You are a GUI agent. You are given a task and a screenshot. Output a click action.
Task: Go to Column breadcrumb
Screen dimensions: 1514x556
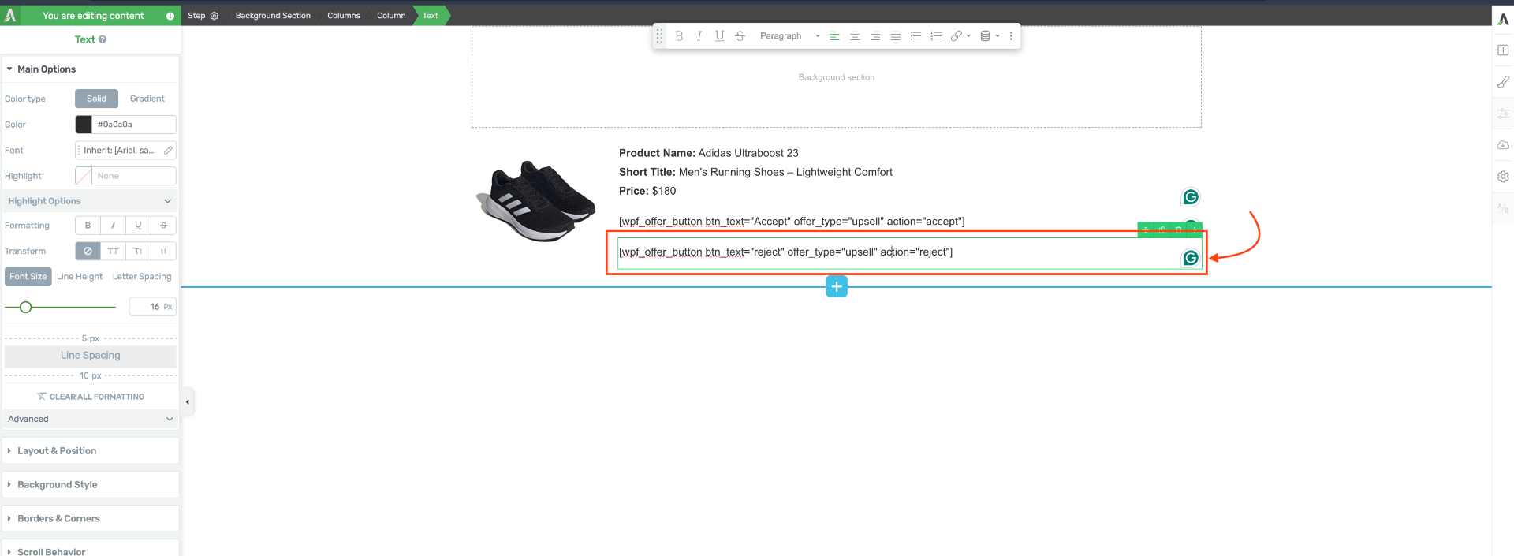click(391, 16)
